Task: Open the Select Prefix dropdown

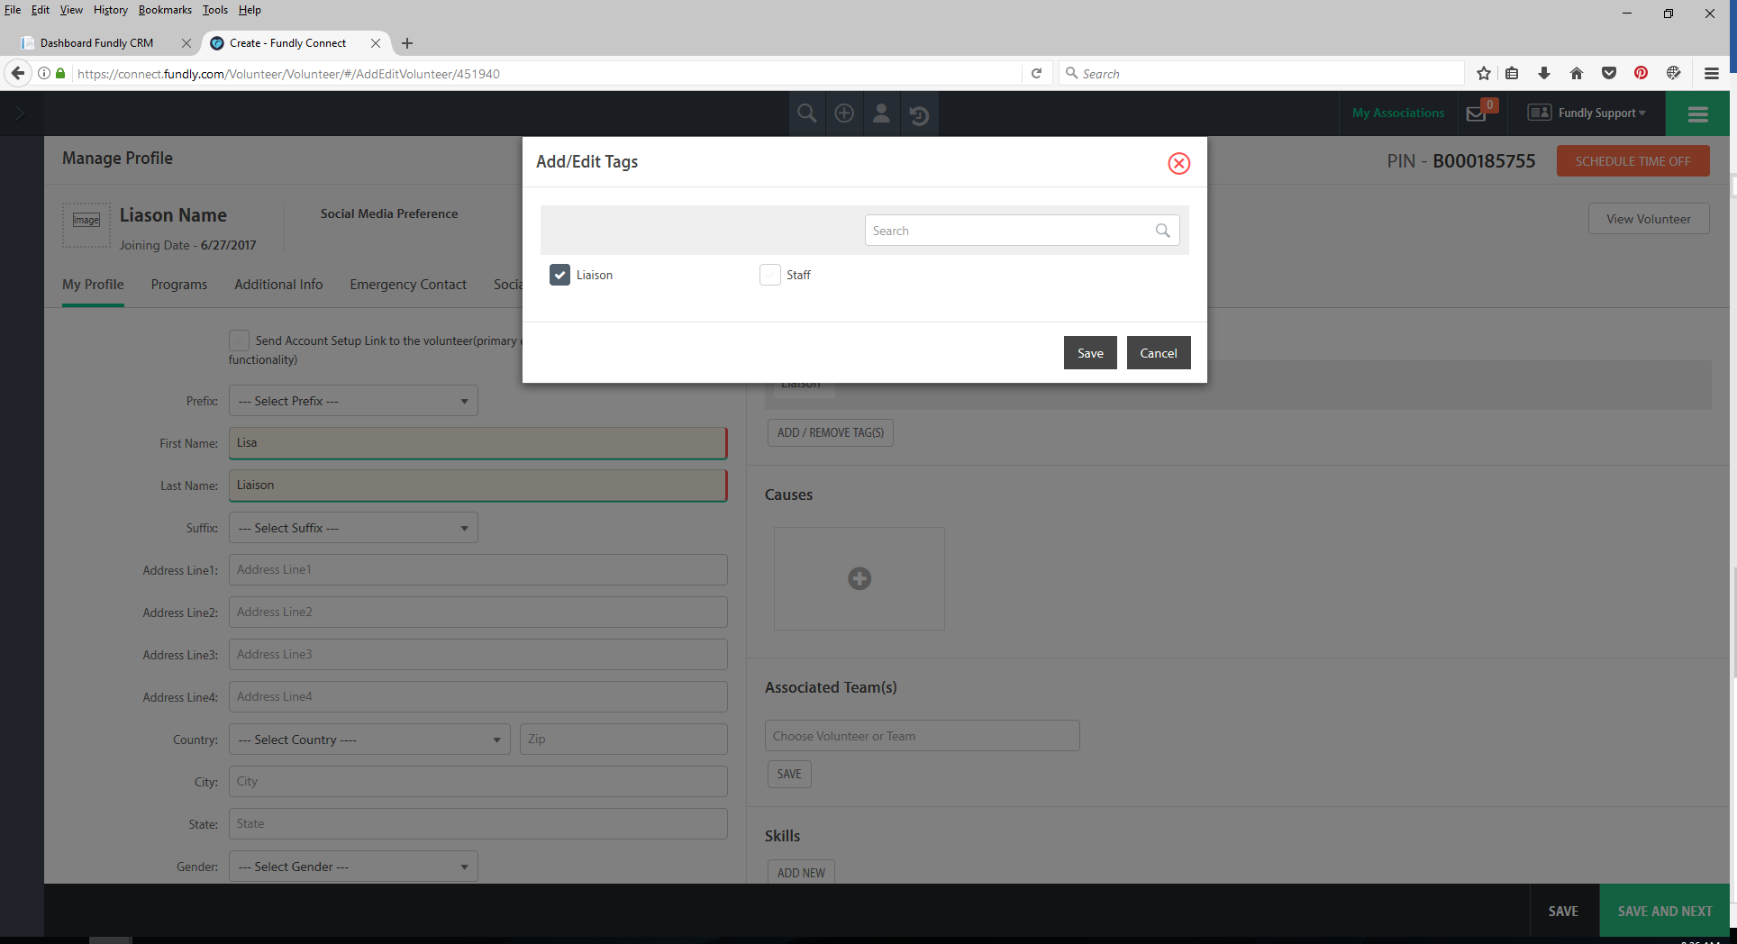Action: (x=353, y=401)
